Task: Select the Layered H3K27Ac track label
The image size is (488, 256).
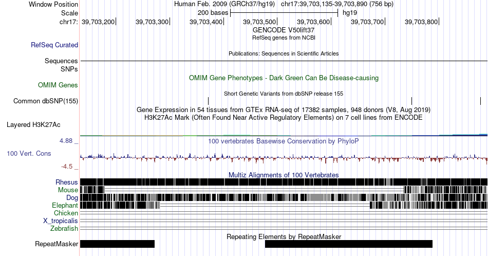Action: pyautogui.click(x=33, y=124)
